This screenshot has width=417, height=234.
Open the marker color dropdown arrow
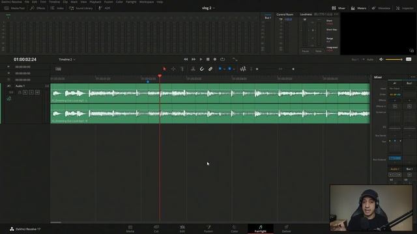[234, 70]
